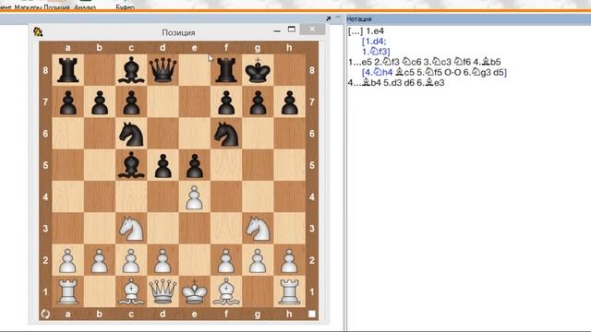591x332 pixels.
Task: Select the white queen on d1
Action: click(163, 291)
